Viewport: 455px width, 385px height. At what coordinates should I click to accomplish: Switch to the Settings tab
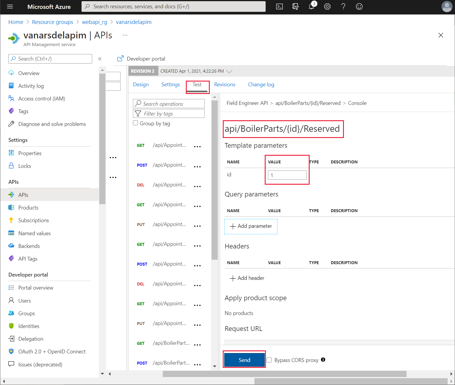170,85
